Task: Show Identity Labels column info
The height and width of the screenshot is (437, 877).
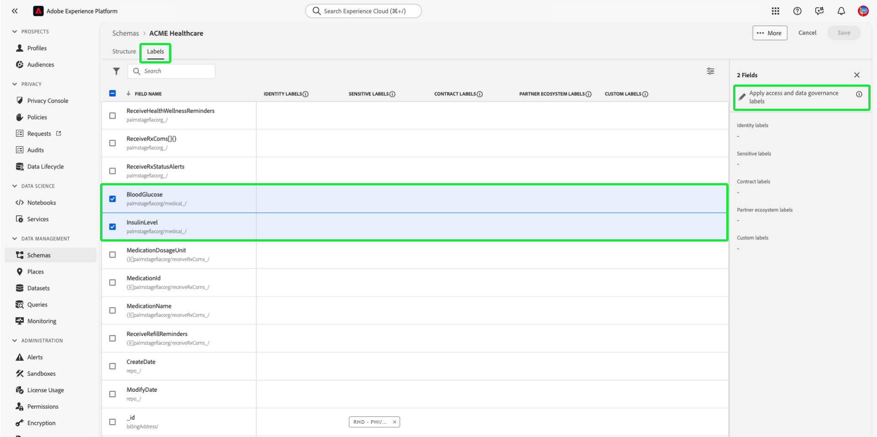Action: 306,94
